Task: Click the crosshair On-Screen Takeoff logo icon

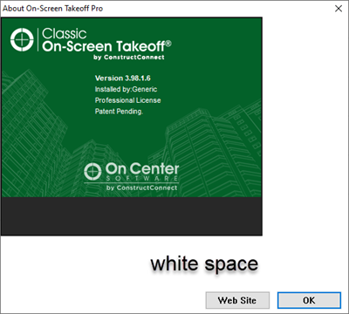Action: tap(22, 39)
